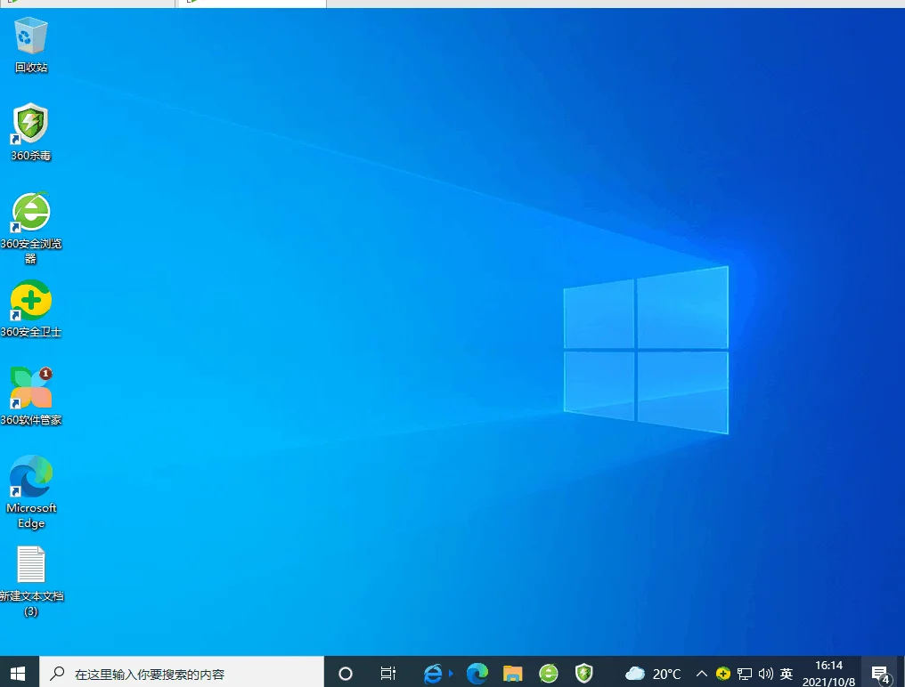Select the 360软件管家 desktop shortcut
Viewport: 905px width, 687px height.
(x=30, y=397)
